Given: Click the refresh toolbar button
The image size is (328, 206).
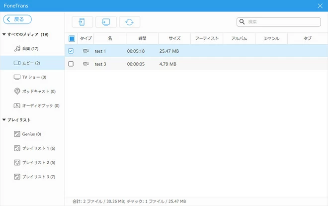Looking at the screenshot, I should coord(130,22).
